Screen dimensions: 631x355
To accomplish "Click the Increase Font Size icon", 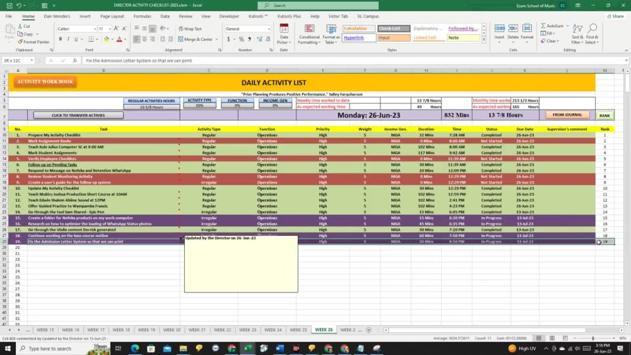I will click(x=116, y=28).
